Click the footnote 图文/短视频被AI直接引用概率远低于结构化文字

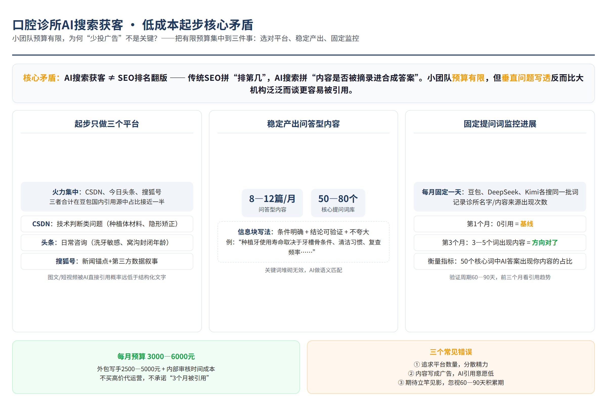[x=107, y=277]
